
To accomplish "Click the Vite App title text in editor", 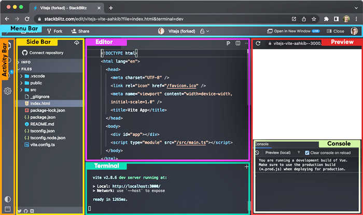I will (137, 110).
